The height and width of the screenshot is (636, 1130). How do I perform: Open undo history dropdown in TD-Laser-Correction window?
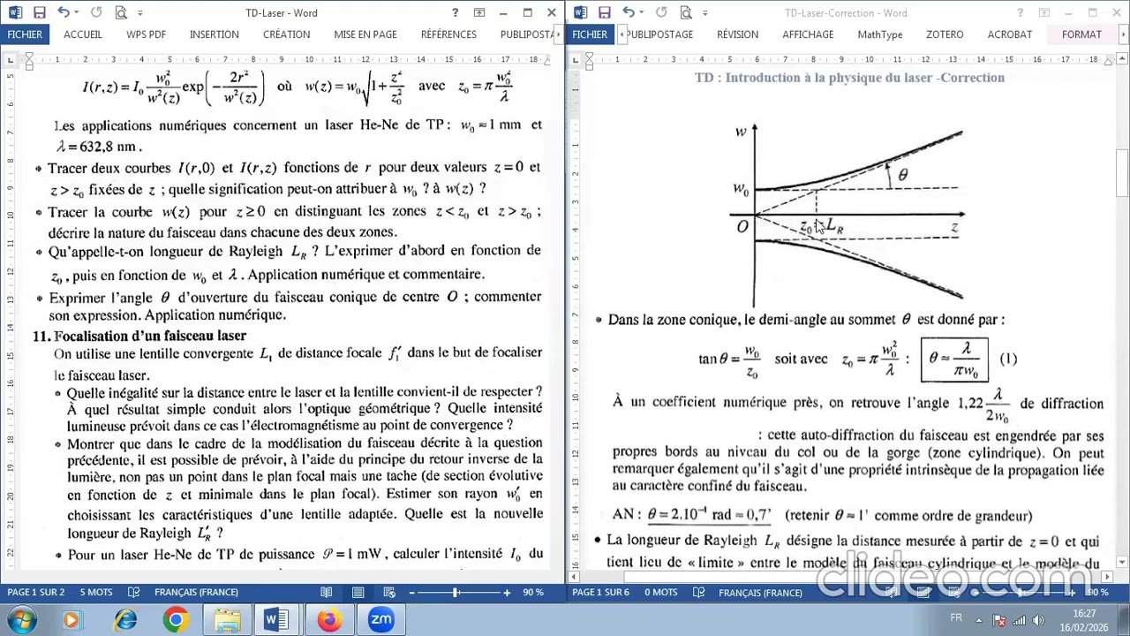click(642, 13)
